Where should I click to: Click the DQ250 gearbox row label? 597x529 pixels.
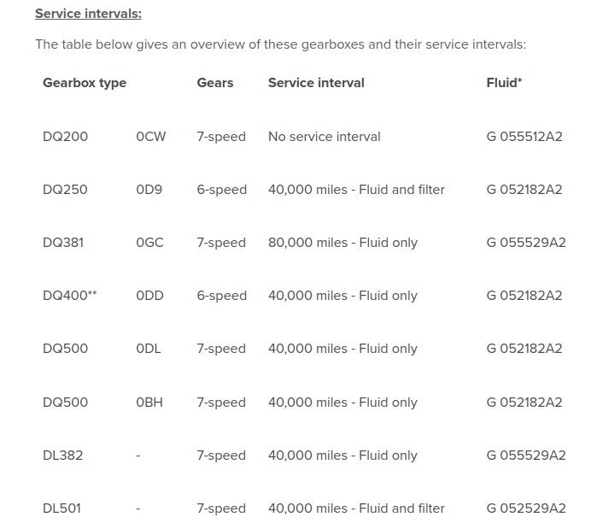[x=65, y=189]
